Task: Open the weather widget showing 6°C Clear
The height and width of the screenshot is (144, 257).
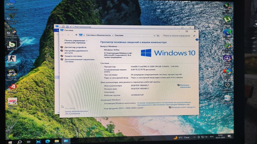Action: click(181, 137)
